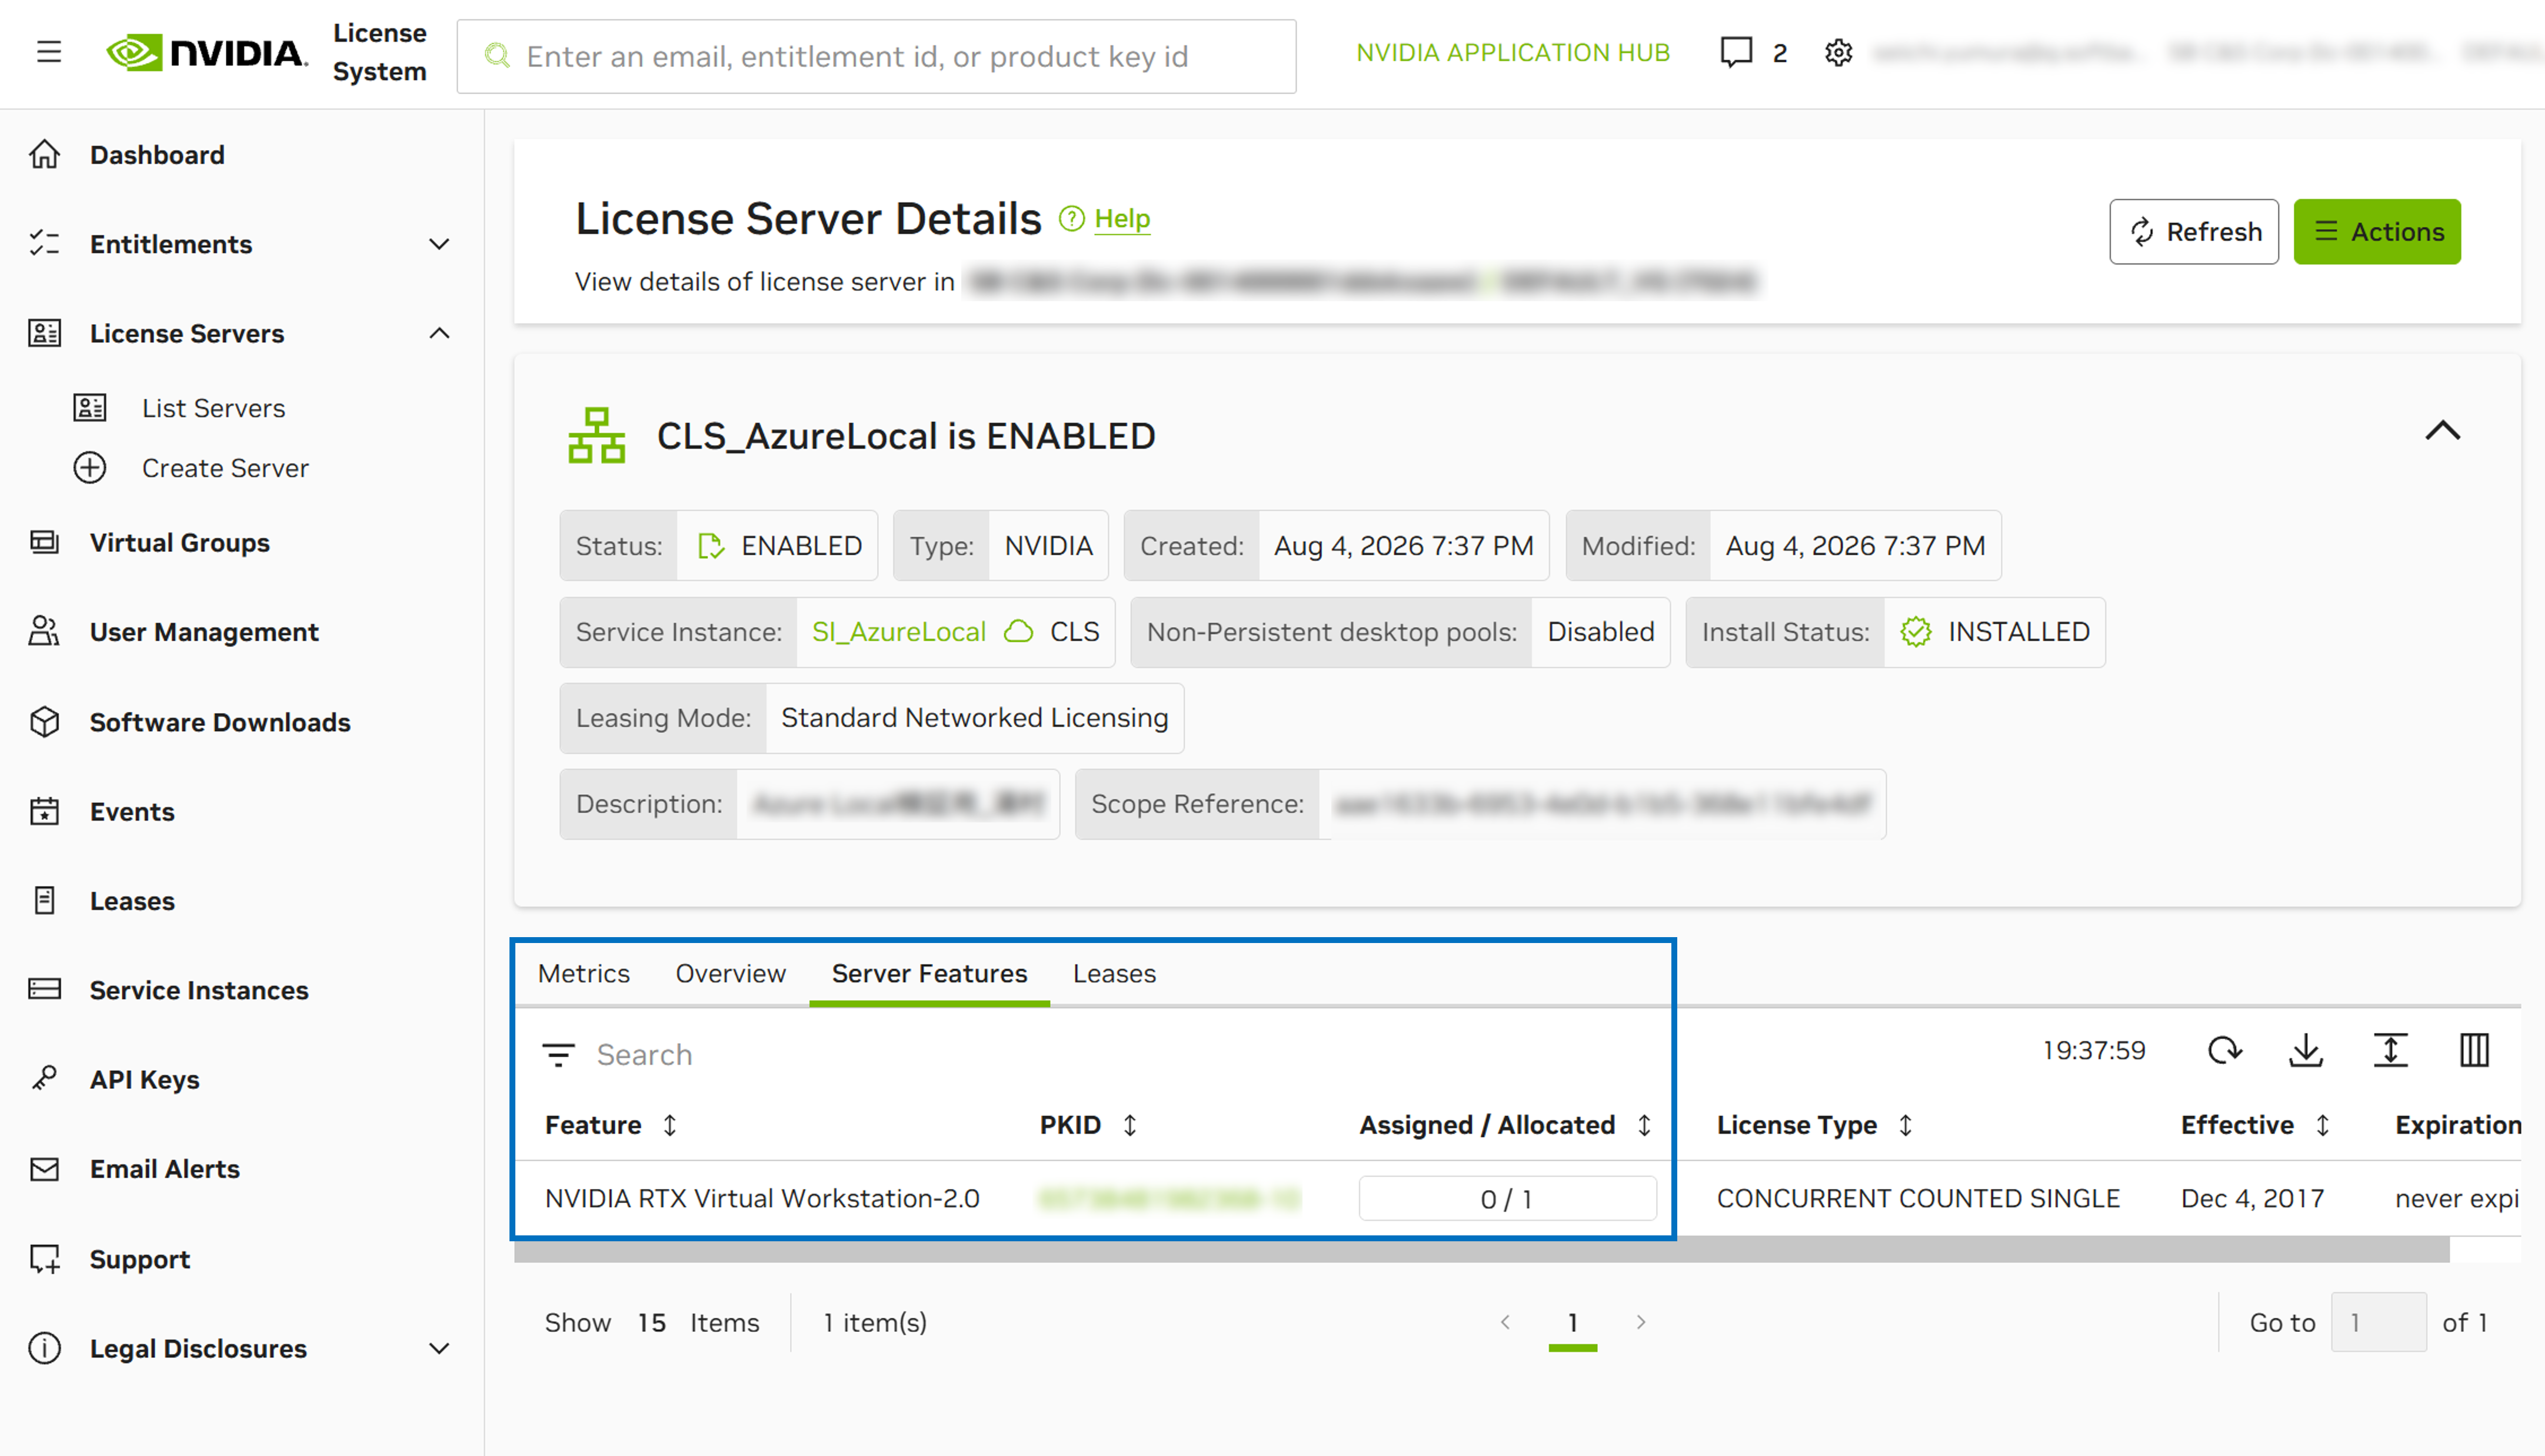
Task: Expand the Legal Disclosures chevron
Action: tap(439, 1348)
